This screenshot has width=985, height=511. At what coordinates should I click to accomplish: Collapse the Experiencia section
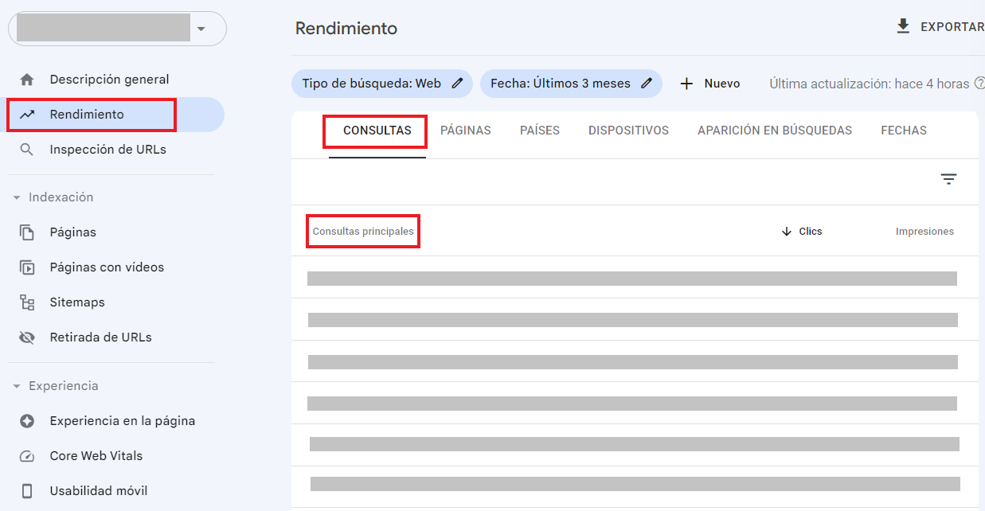click(17, 386)
